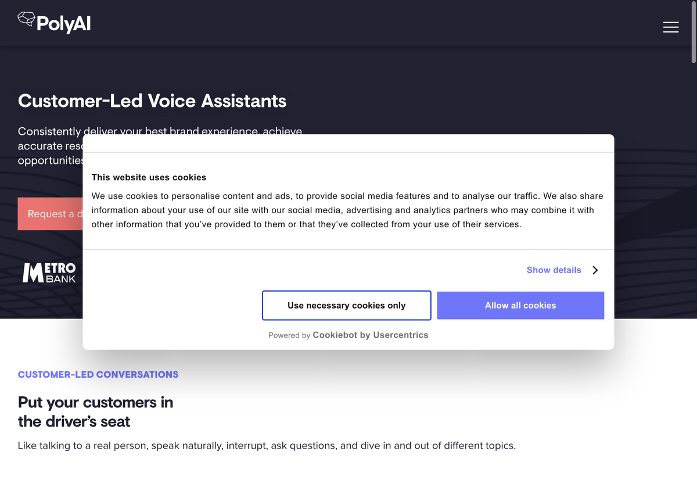697x484 pixels.
Task: Click the PolyAI wordmark text
Action: (63, 24)
